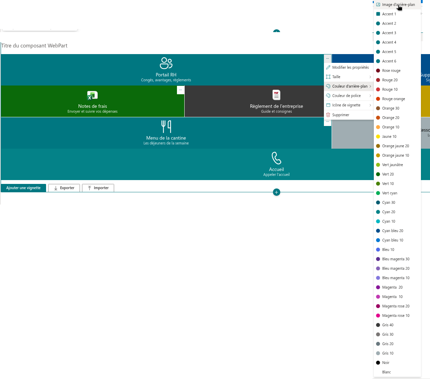This screenshot has height=379, width=430.
Task: Click the Importer button
Action: (x=98, y=188)
